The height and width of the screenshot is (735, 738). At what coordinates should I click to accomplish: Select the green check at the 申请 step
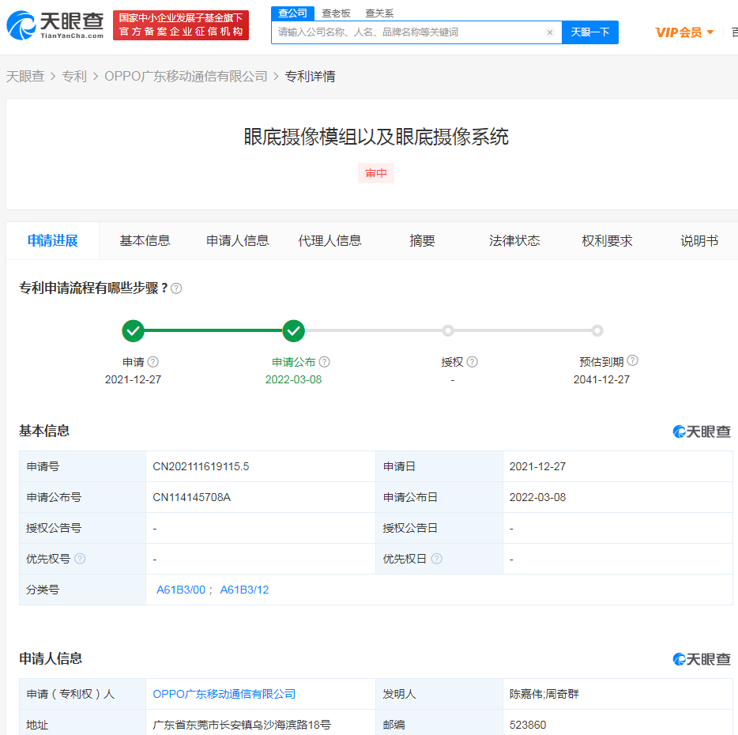[x=134, y=331]
